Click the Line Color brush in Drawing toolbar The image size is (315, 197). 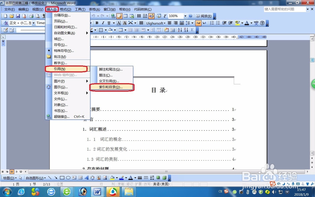pyautogui.click(x=121, y=178)
